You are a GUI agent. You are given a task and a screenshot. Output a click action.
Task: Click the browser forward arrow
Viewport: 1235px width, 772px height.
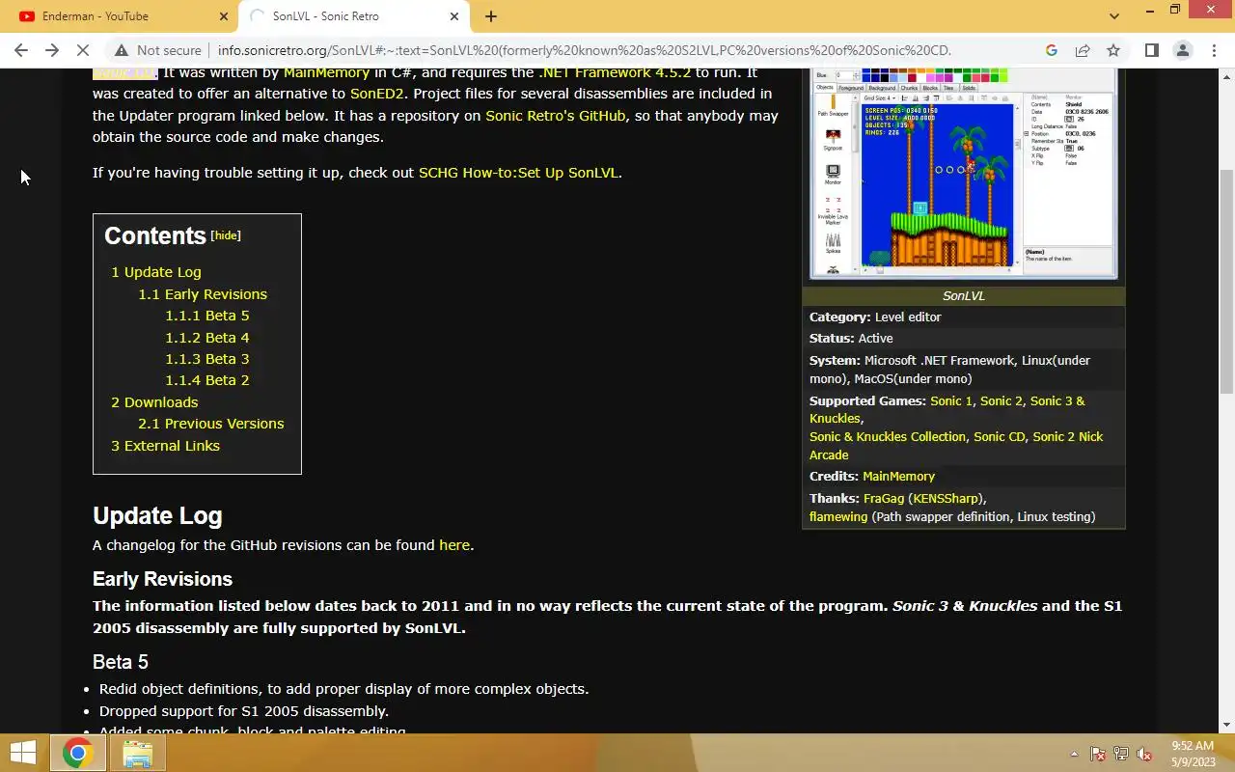click(x=52, y=50)
